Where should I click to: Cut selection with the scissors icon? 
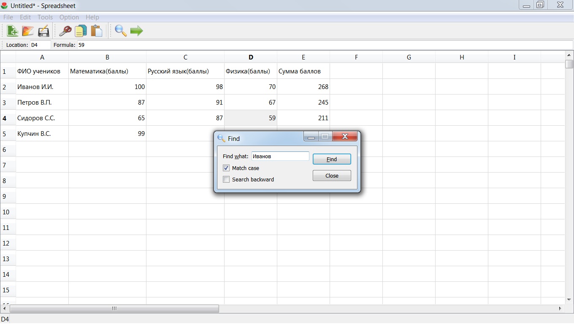pyautogui.click(x=65, y=31)
